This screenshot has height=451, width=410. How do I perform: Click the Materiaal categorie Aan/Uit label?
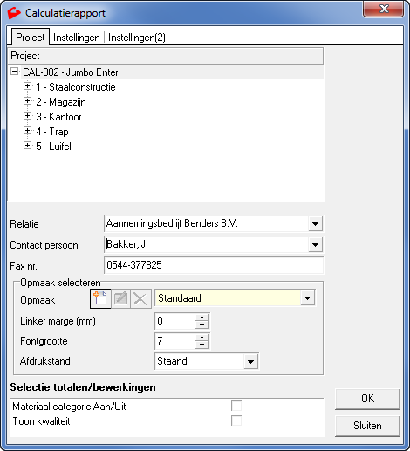tap(69, 407)
